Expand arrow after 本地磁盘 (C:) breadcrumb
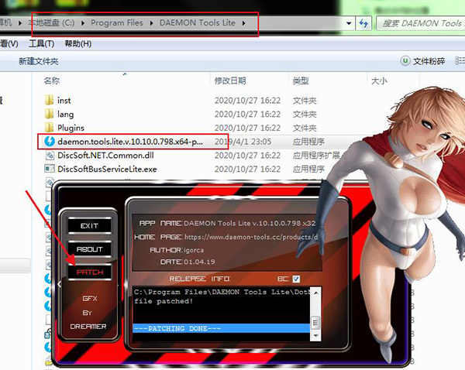The image size is (465, 370). (x=83, y=22)
